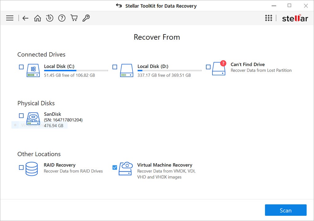
Task: Enable the SanDisk physical disk checkbox
Action: (x=21, y=116)
